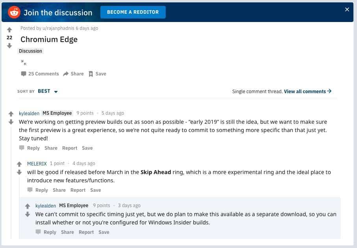Downvote the Chromium Edge post
The image size is (357, 248).
9,46
